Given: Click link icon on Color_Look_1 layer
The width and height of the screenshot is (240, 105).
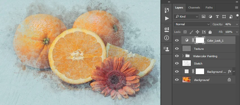Looking at the screenshot, I should [x=193, y=40].
